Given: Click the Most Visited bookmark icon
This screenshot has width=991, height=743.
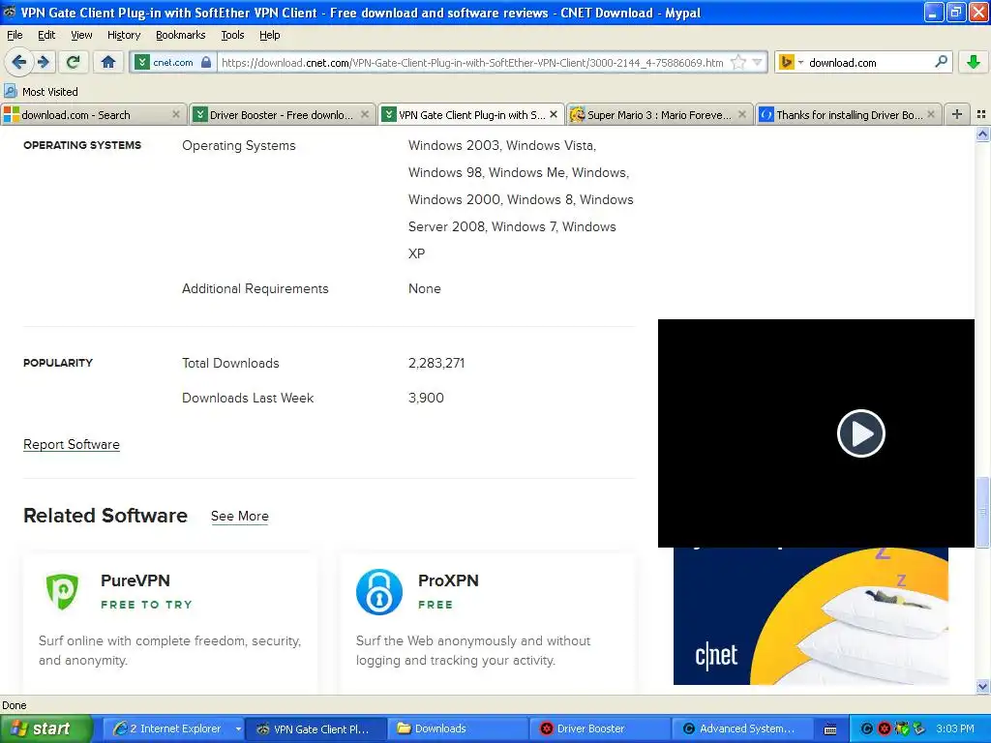Looking at the screenshot, I should coord(10,91).
